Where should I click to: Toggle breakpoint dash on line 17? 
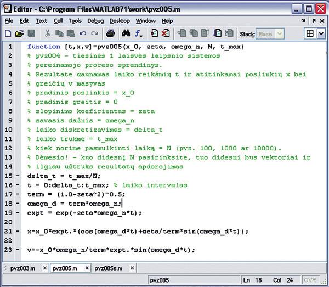pyautogui.click(x=18, y=194)
